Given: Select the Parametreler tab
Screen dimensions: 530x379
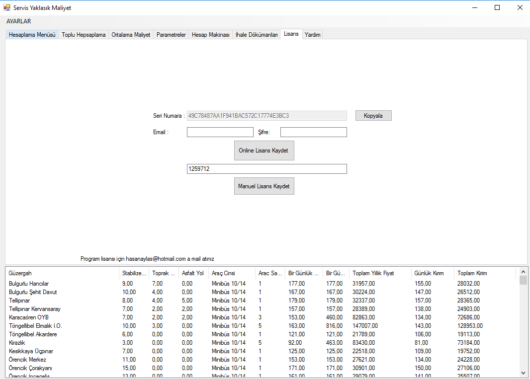Looking at the screenshot, I should point(171,35).
